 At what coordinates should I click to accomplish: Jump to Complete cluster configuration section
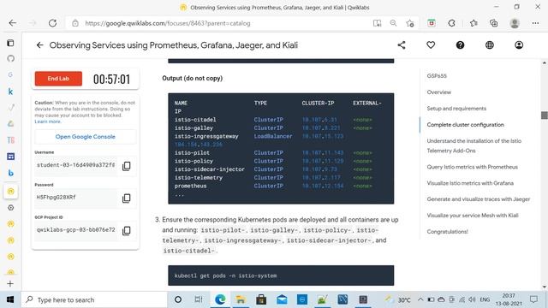465,125
